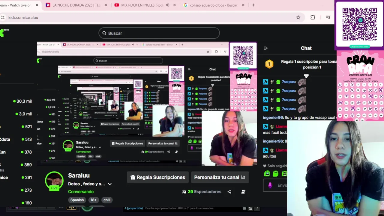384x216 pixels.
Task: Click the Buscar field in first nested preview
Action: 128,61
